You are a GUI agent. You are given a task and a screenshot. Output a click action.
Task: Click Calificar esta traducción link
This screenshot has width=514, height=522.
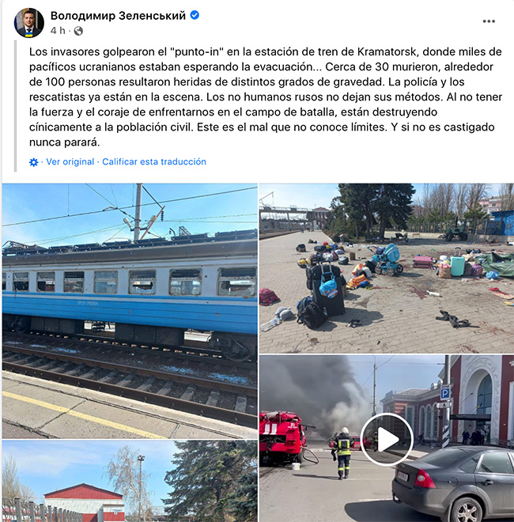[x=154, y=162]
